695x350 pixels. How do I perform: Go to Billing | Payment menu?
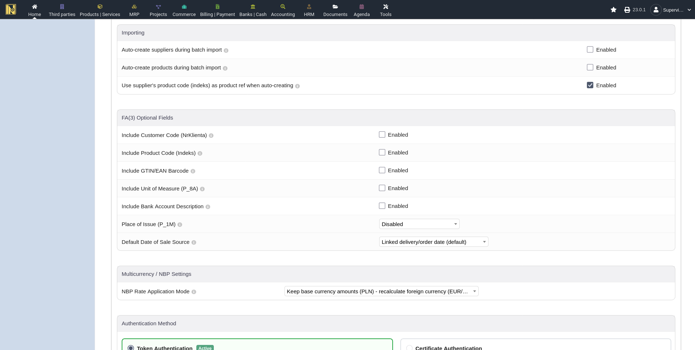click(x=217, y=10)
